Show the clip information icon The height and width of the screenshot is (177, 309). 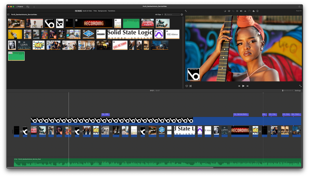[x=257, y=11]
